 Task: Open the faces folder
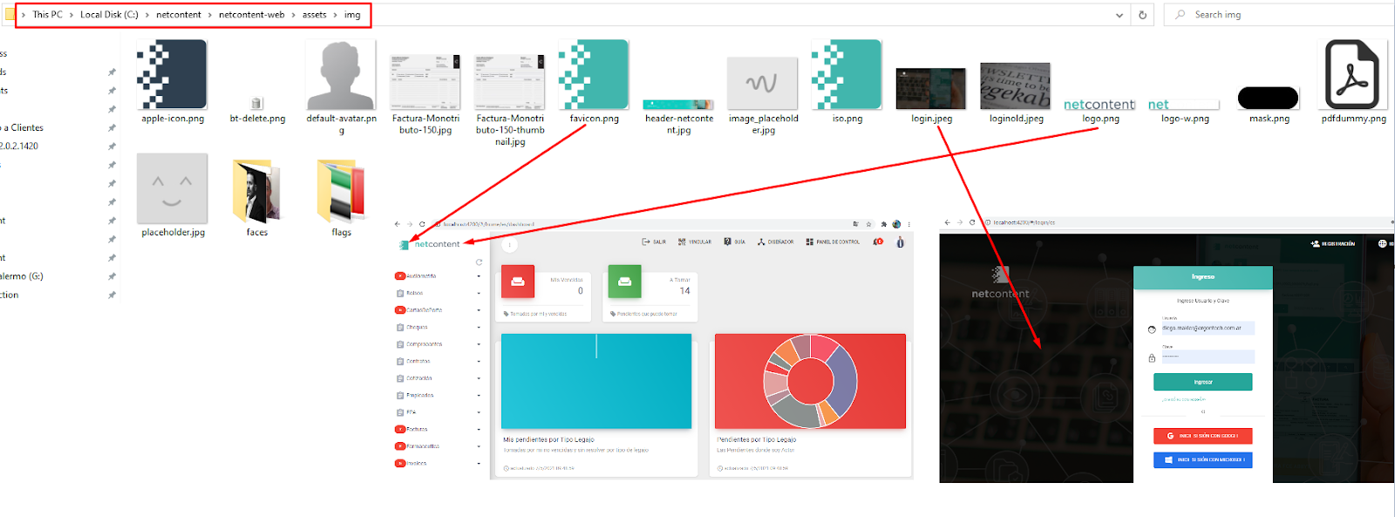[x=256, y=197]
